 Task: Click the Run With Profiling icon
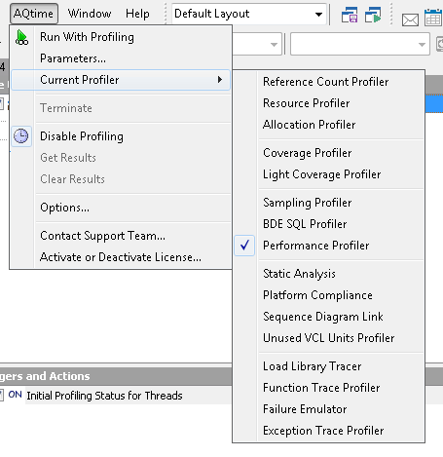21,37
